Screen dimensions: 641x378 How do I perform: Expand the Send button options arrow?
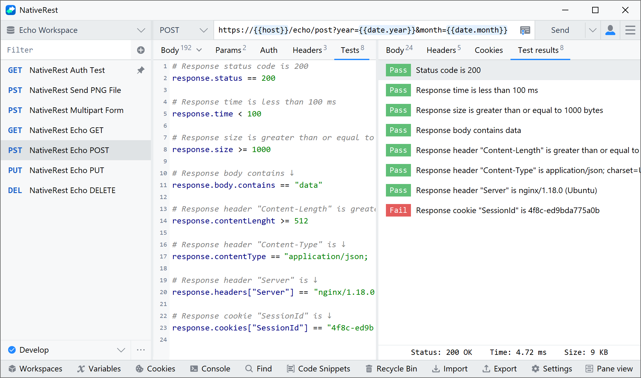[592, 30]
